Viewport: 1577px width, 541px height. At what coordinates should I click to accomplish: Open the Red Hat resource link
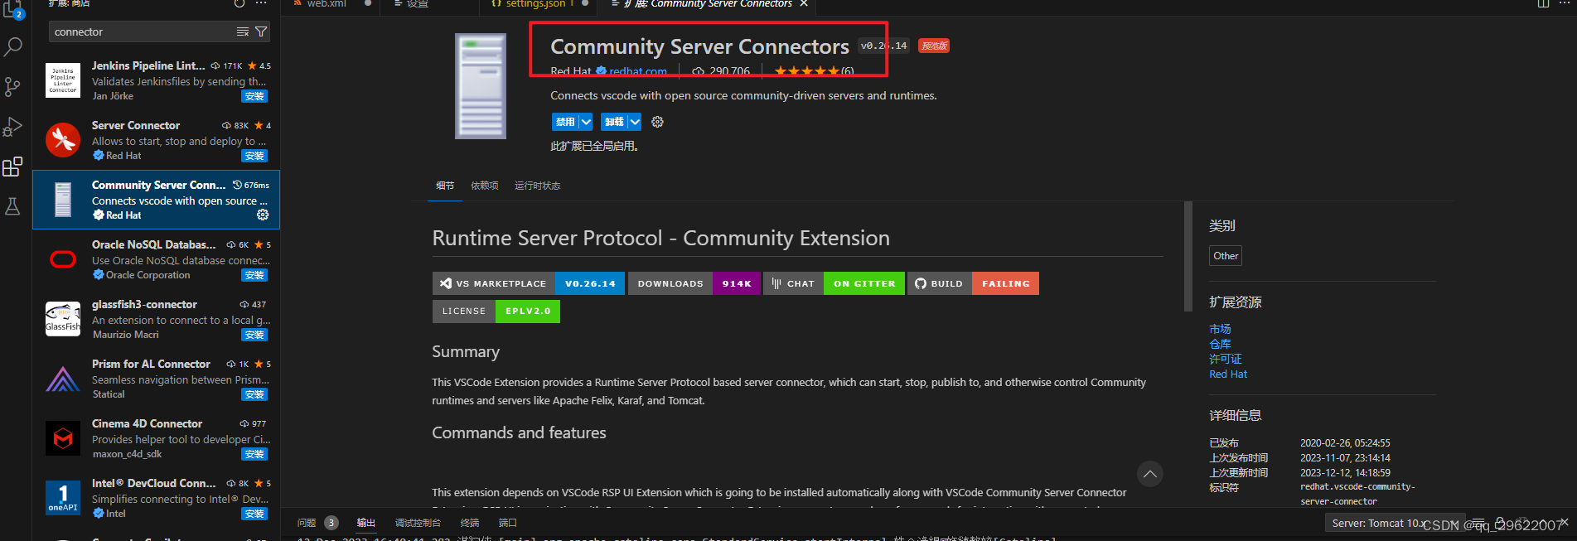(x=1228, y=374)
